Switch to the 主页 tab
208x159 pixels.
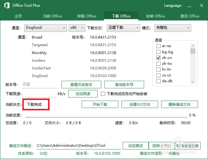(x=18, y=16)
